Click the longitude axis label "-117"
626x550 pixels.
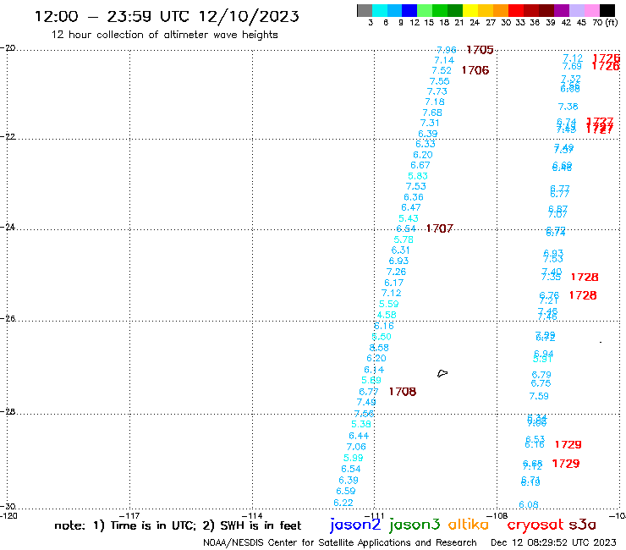[x=129, y=515]
